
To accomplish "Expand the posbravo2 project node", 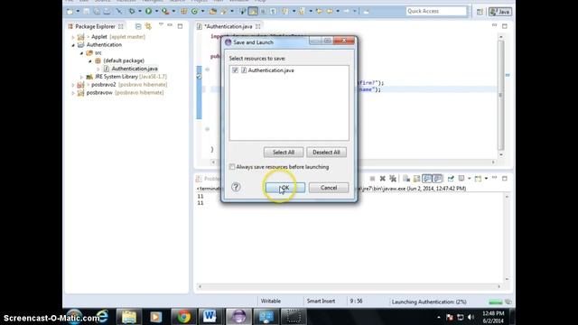I will click(73, 85).
